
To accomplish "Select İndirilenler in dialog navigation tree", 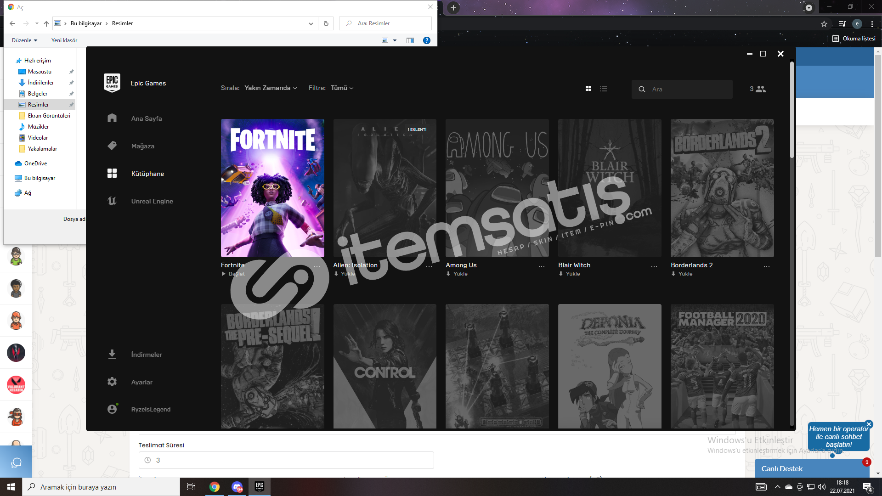I will 40,83.
